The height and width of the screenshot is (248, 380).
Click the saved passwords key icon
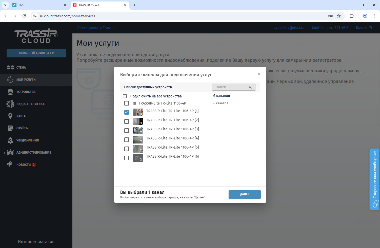(x=331, y=16)
